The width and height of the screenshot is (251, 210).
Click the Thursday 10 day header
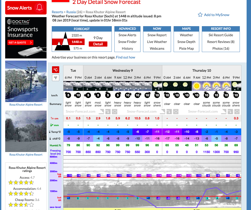202,70
